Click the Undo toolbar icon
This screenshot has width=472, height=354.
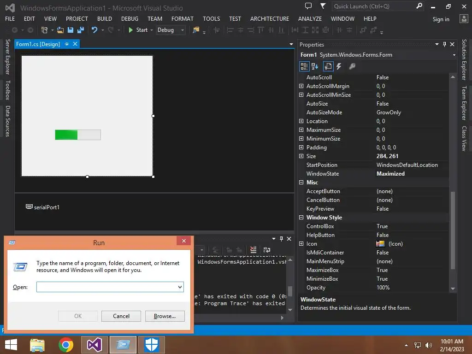click(x=94, y=30)
